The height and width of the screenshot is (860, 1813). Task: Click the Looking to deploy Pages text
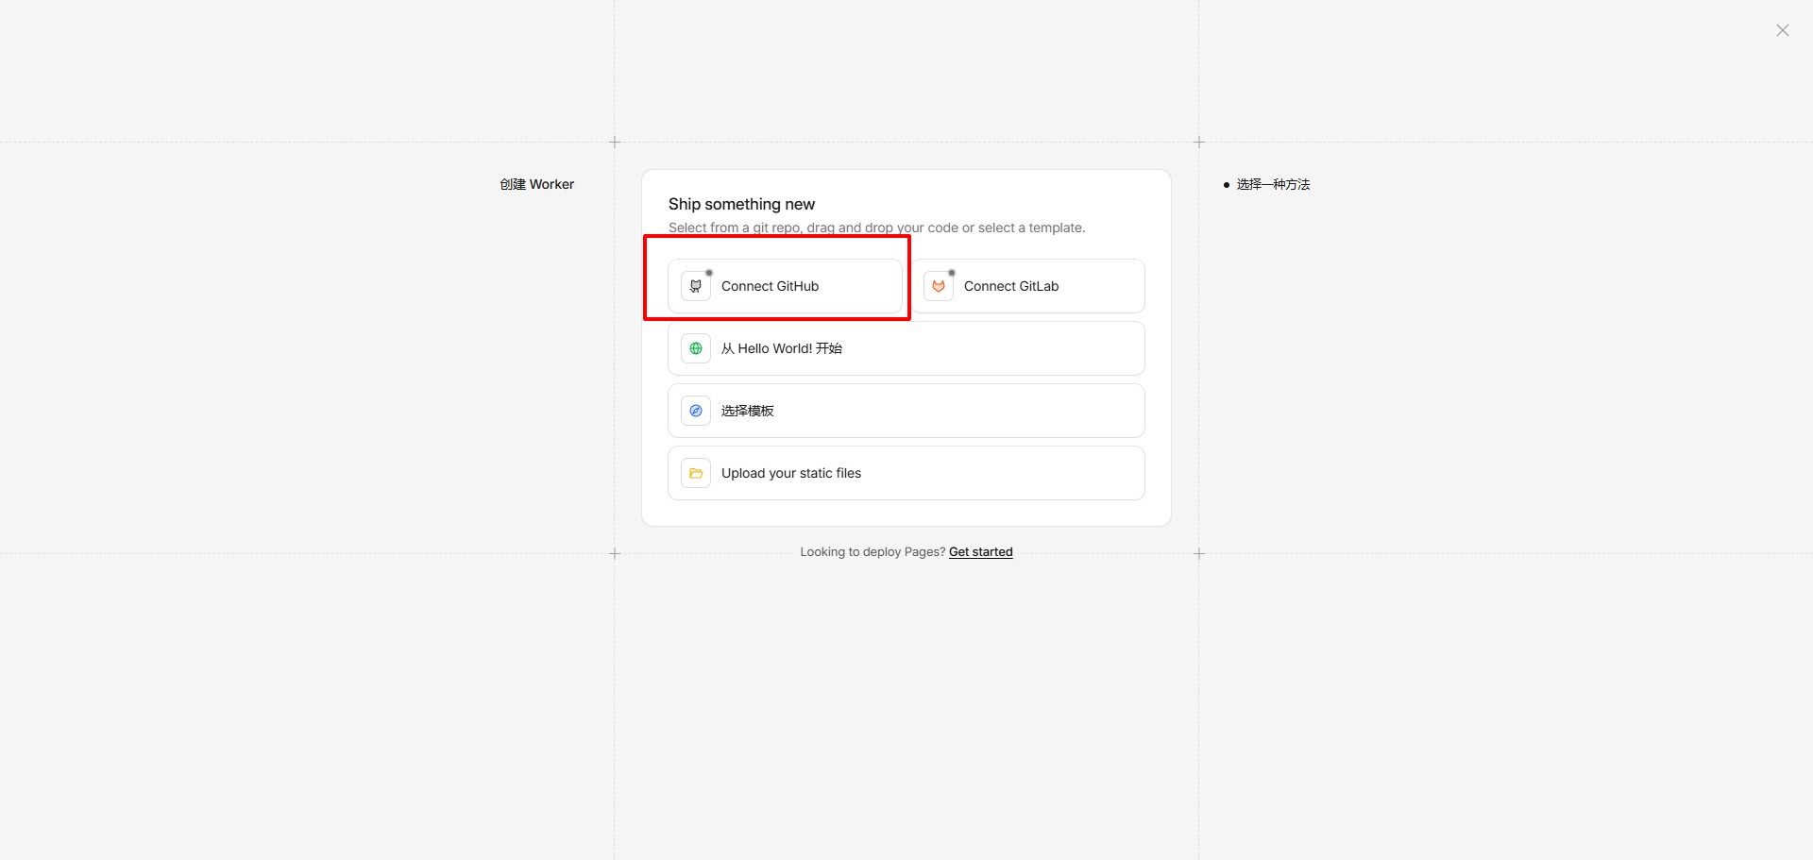(x=873, y=552)
